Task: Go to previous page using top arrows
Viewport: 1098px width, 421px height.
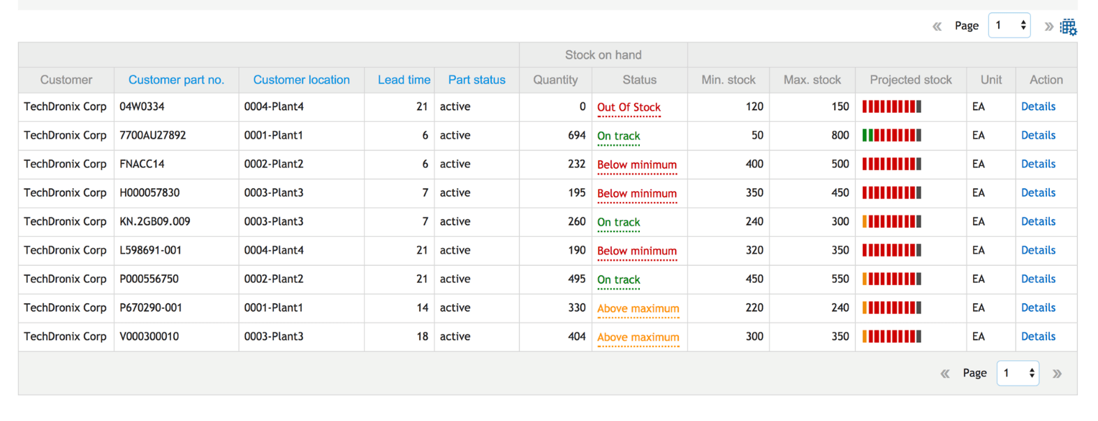Action: click(x=937, y=26)
